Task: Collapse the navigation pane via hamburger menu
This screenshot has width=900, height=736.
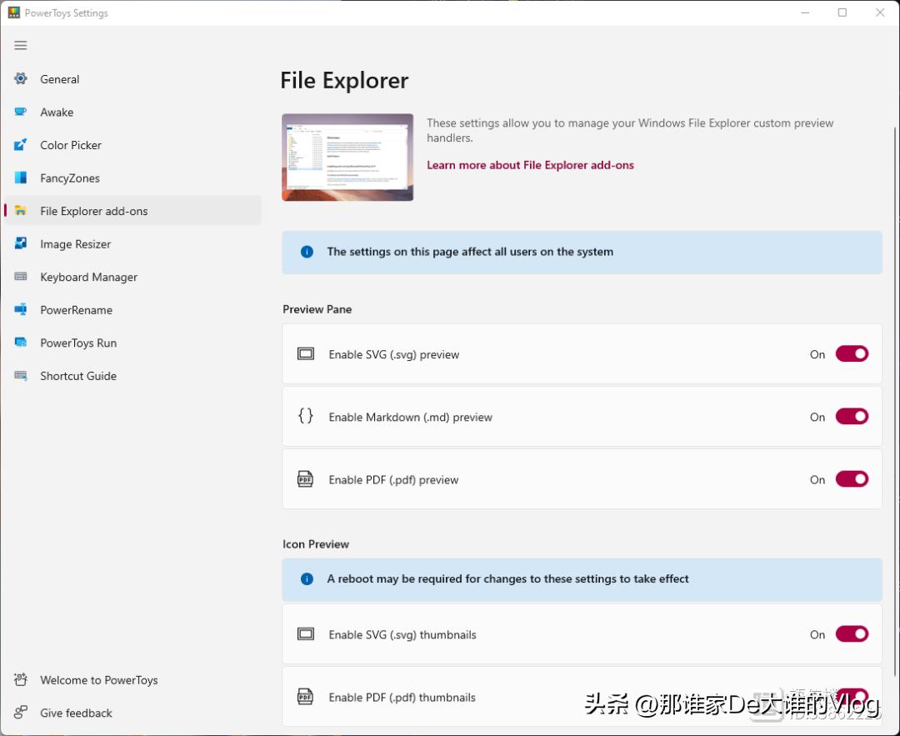Action: pyautogui.click(x=20, y=45)
